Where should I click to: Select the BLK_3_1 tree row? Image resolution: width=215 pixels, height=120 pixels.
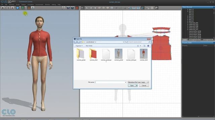(191, 13)
